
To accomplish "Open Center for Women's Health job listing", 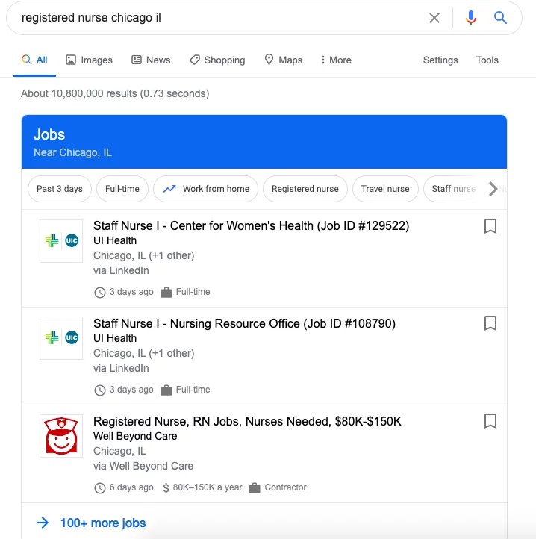I will (251, 226).
